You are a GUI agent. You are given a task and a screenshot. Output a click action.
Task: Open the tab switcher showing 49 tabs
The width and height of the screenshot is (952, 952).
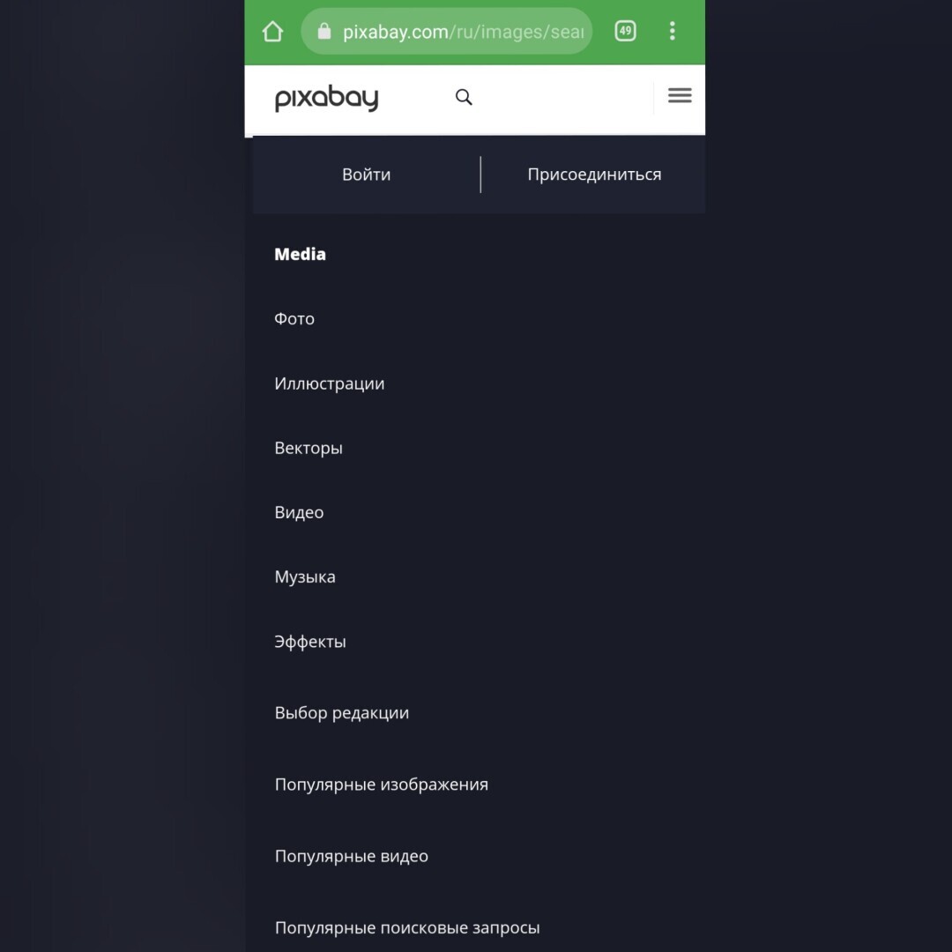coord(625,31)
